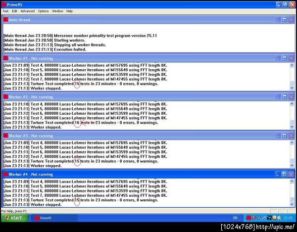This screenshot has height=232, width=297.
Task: Click 'Stopping all worker threads.' log line
Action: (55, 45)
